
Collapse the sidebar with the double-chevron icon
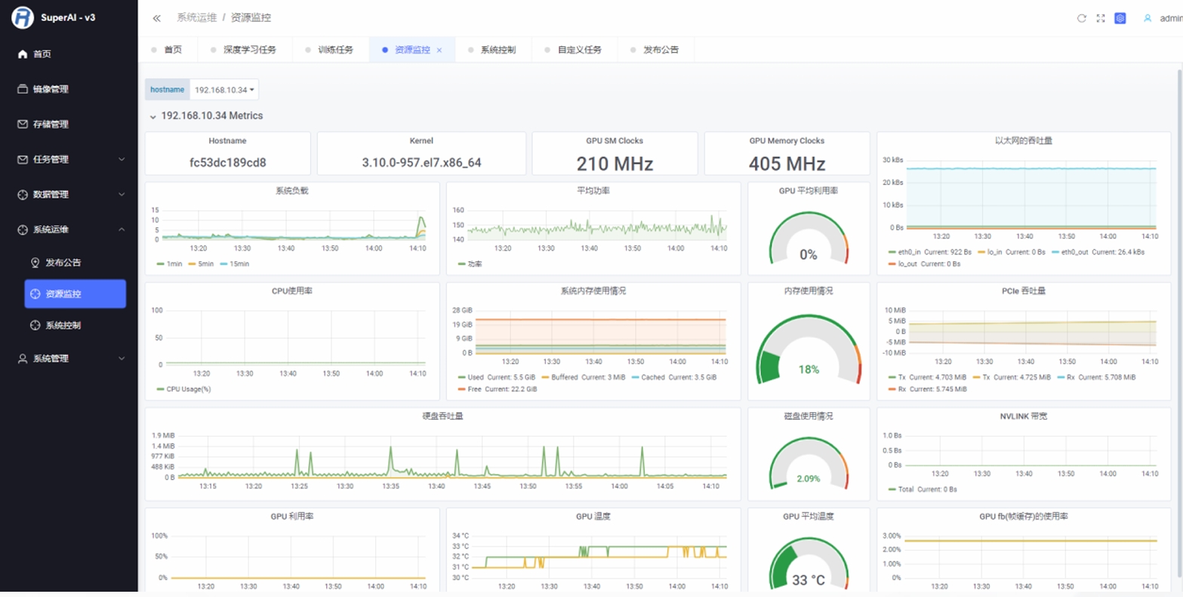tap(156, 18)
